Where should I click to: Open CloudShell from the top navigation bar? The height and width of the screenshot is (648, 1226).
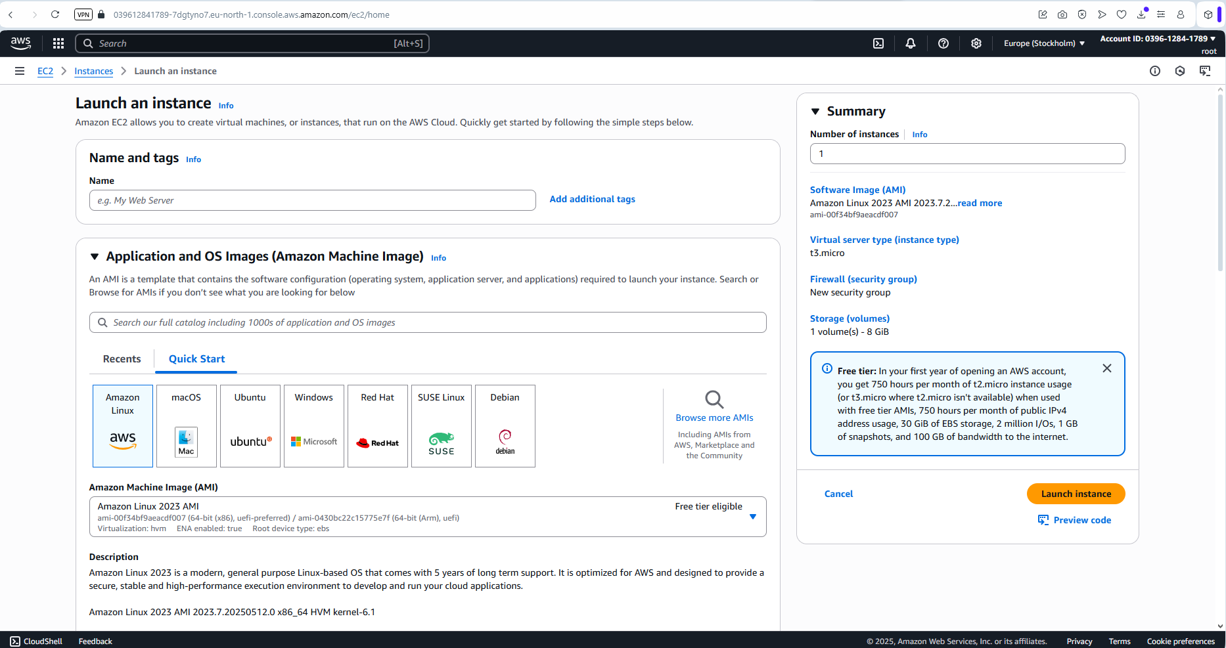(x=878, y=43)
